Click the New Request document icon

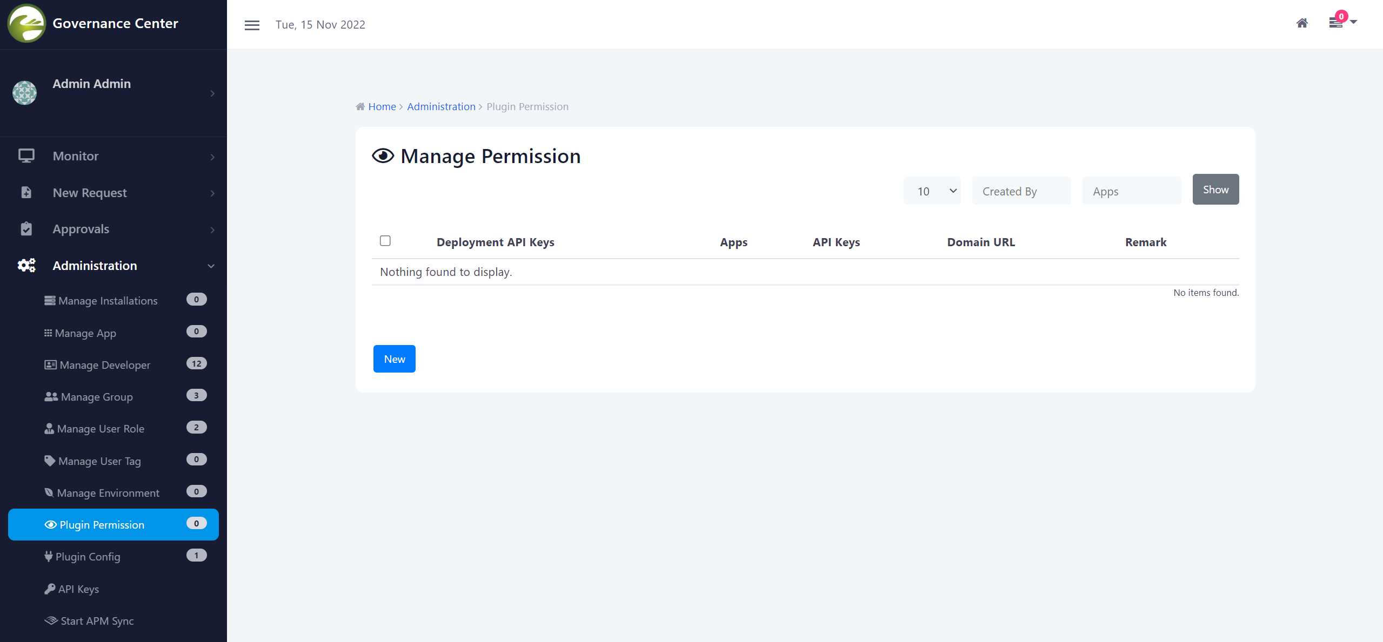click(26, 193)
